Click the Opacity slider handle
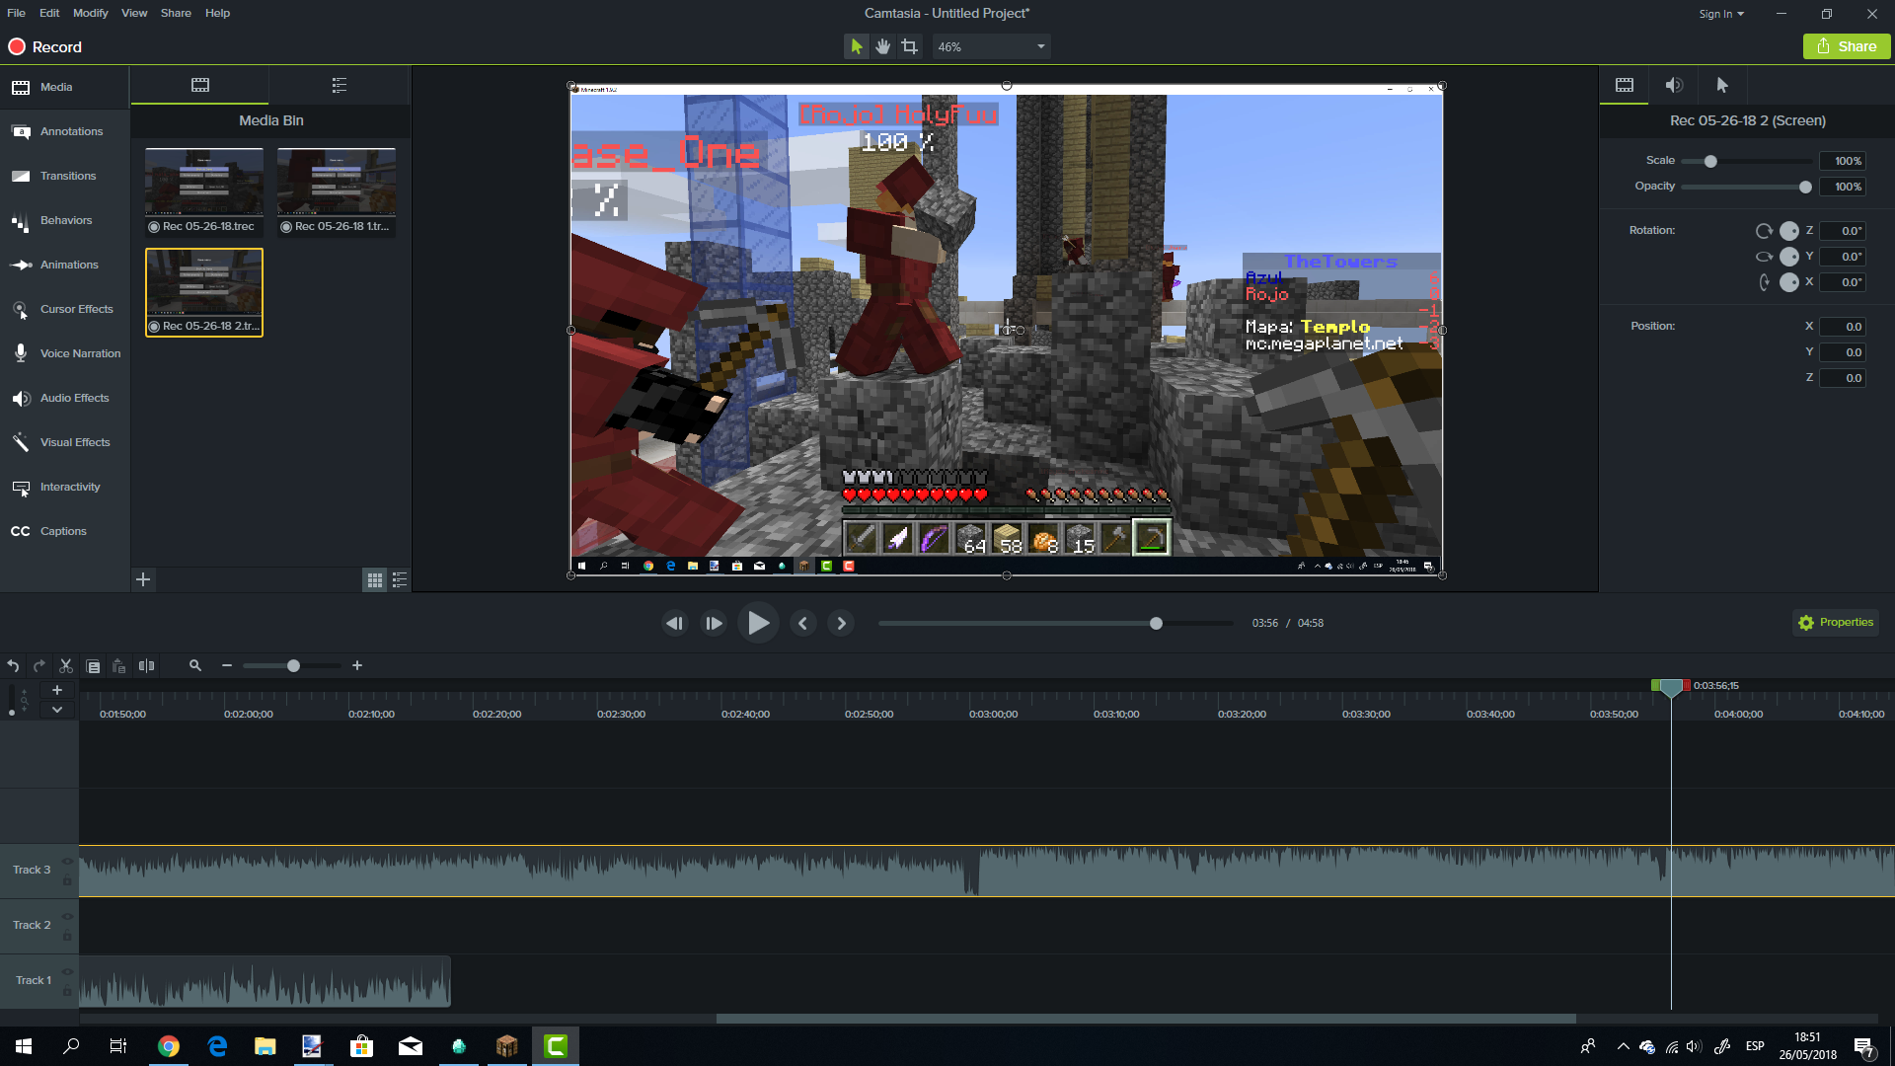The image size is (1895, 1066). point(1805,187)
